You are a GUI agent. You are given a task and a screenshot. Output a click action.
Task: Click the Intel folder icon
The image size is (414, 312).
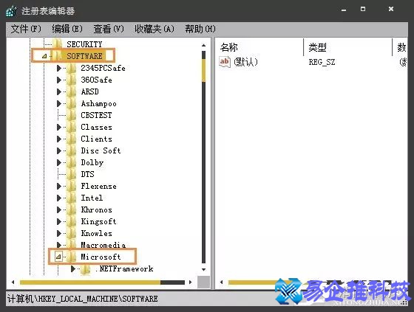coord(72,198)
